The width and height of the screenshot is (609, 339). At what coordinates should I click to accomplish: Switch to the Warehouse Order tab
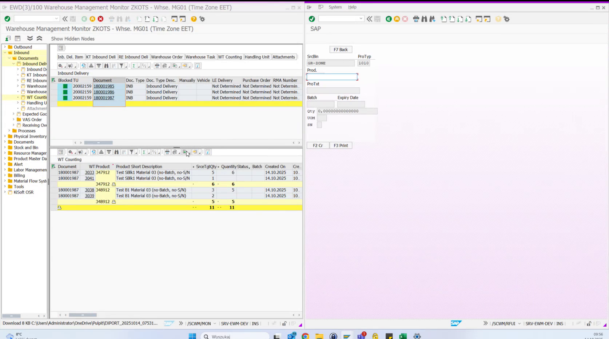[x=167, y=57]
